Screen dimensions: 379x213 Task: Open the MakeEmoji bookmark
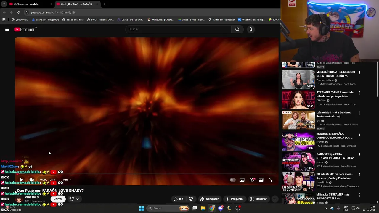click(x=161, y=20)
